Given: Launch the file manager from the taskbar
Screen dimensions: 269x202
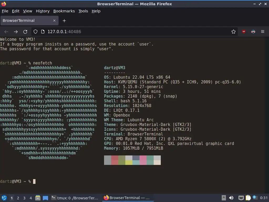Looking at the screenshot, I should pos(38,198).
